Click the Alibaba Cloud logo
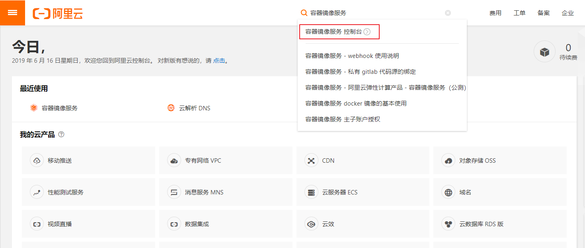The height and width of the screenshot is (248, 585). pos(58,13)
